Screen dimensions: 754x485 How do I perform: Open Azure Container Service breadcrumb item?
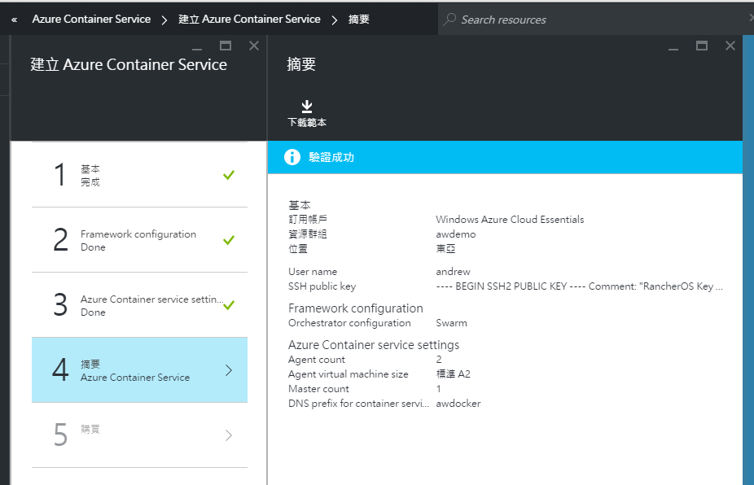pyautogui.click(x=90, y=19)
